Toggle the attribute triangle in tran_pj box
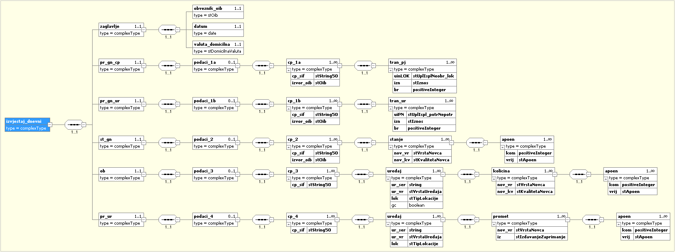Image resolution: width=675 pixels, height=252 pixels. pyautogui.click(x=391, y=70)
